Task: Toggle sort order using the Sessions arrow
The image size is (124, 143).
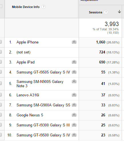Action: (x=119, y=12)
